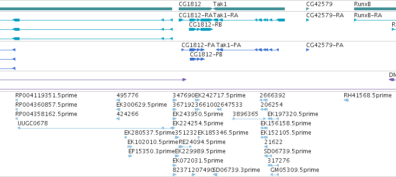
Task: Click the RunxB gene bar
Action: pos(375,9)
